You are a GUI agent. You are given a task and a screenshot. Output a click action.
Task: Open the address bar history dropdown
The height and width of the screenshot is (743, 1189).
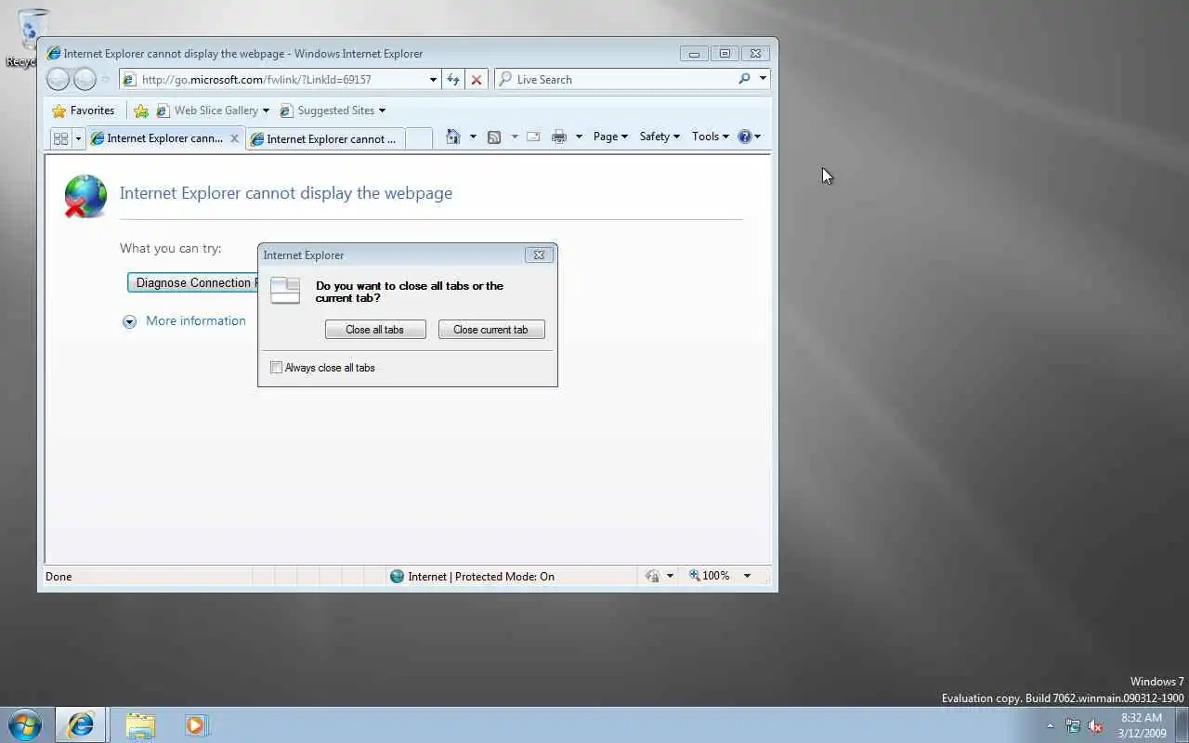[433, 80]
